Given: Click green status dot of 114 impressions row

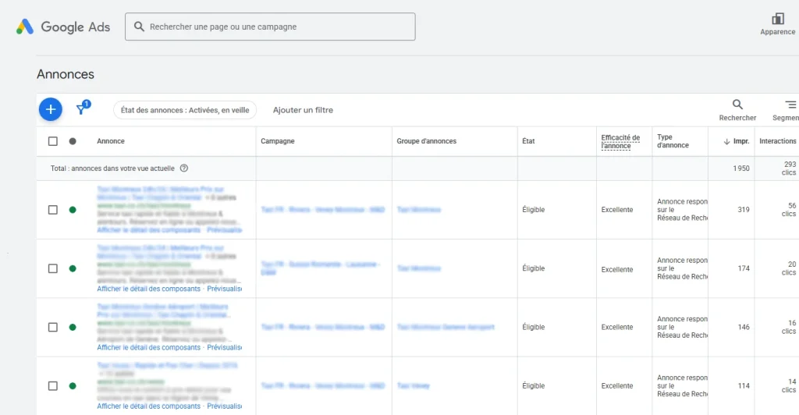Looking at the screenshot, I should pyautogui.click(x=73, y=385).
